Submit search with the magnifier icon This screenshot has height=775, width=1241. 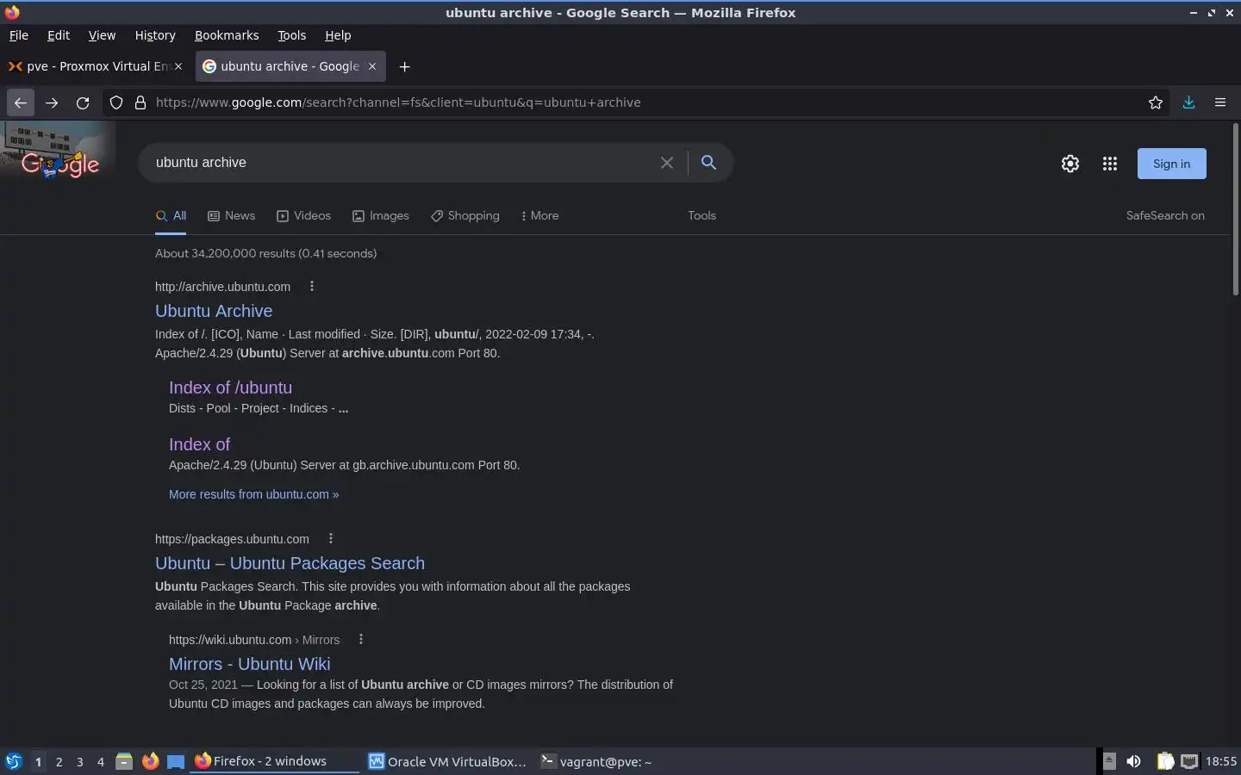pos(708,162)
